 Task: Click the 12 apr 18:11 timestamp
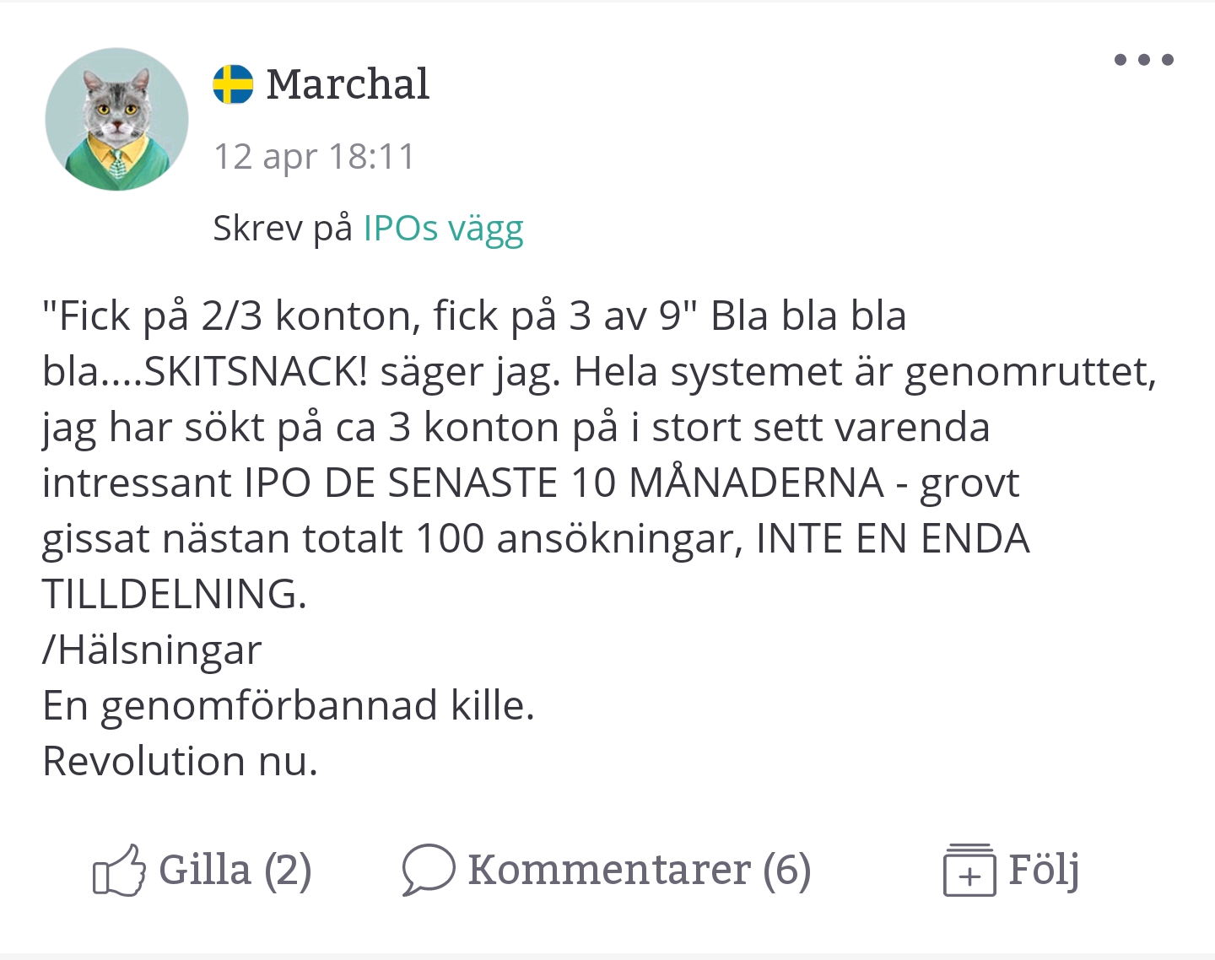click(x=314, y=157)
